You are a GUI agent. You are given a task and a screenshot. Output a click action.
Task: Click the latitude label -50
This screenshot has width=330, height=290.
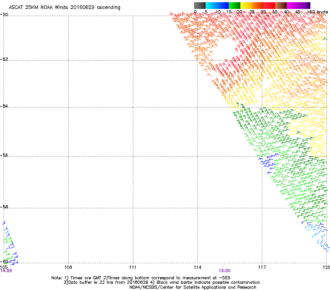4,15
